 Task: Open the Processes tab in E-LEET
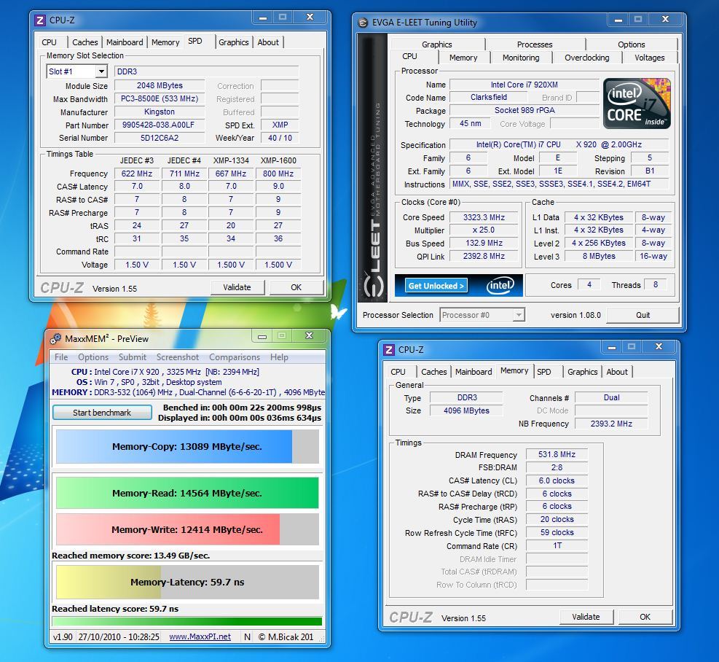tap(535, 44)
